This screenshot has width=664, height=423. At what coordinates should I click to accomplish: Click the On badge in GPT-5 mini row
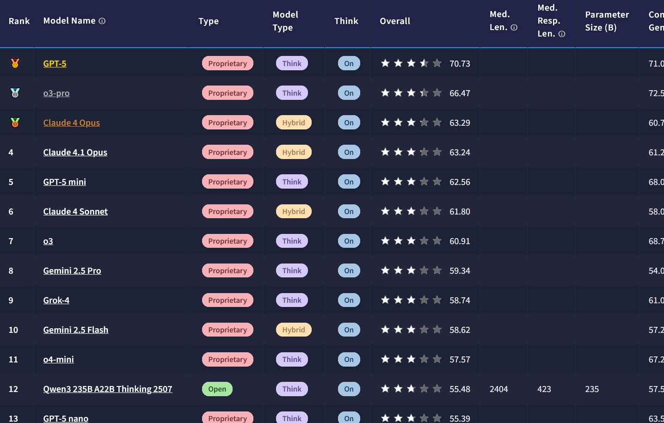tap(349, 182)
